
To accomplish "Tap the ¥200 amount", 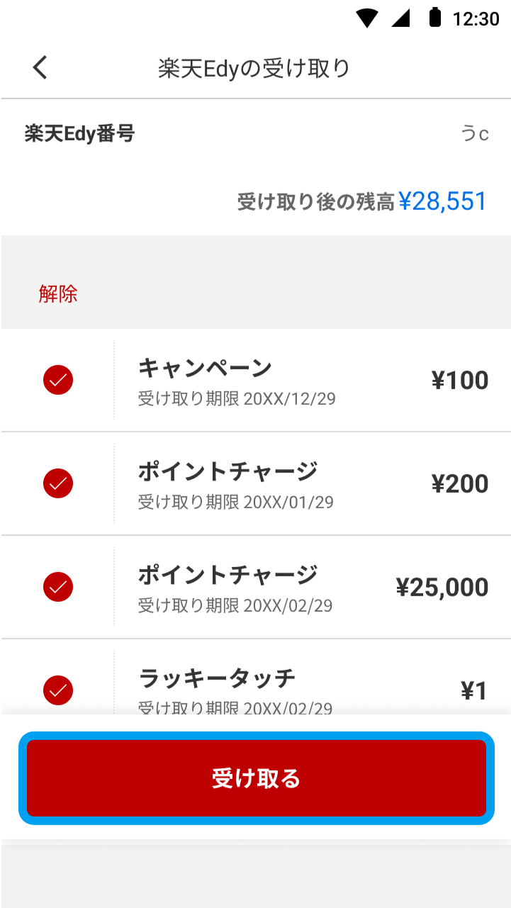I will (459, 484).
